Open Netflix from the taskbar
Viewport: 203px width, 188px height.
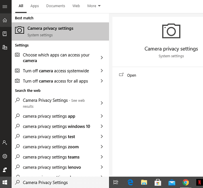(199, 182)
